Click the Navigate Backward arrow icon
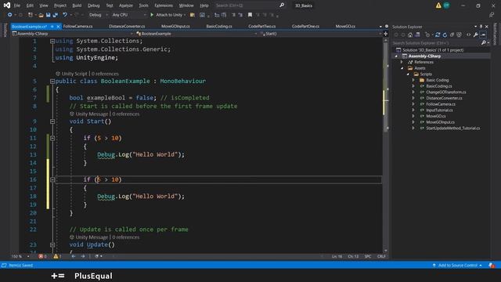 [9, 15]
